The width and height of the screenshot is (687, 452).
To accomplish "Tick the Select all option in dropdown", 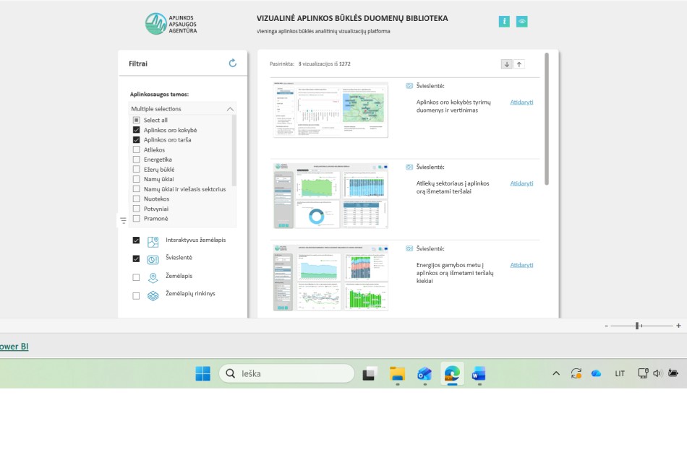I will click(136, 120).
